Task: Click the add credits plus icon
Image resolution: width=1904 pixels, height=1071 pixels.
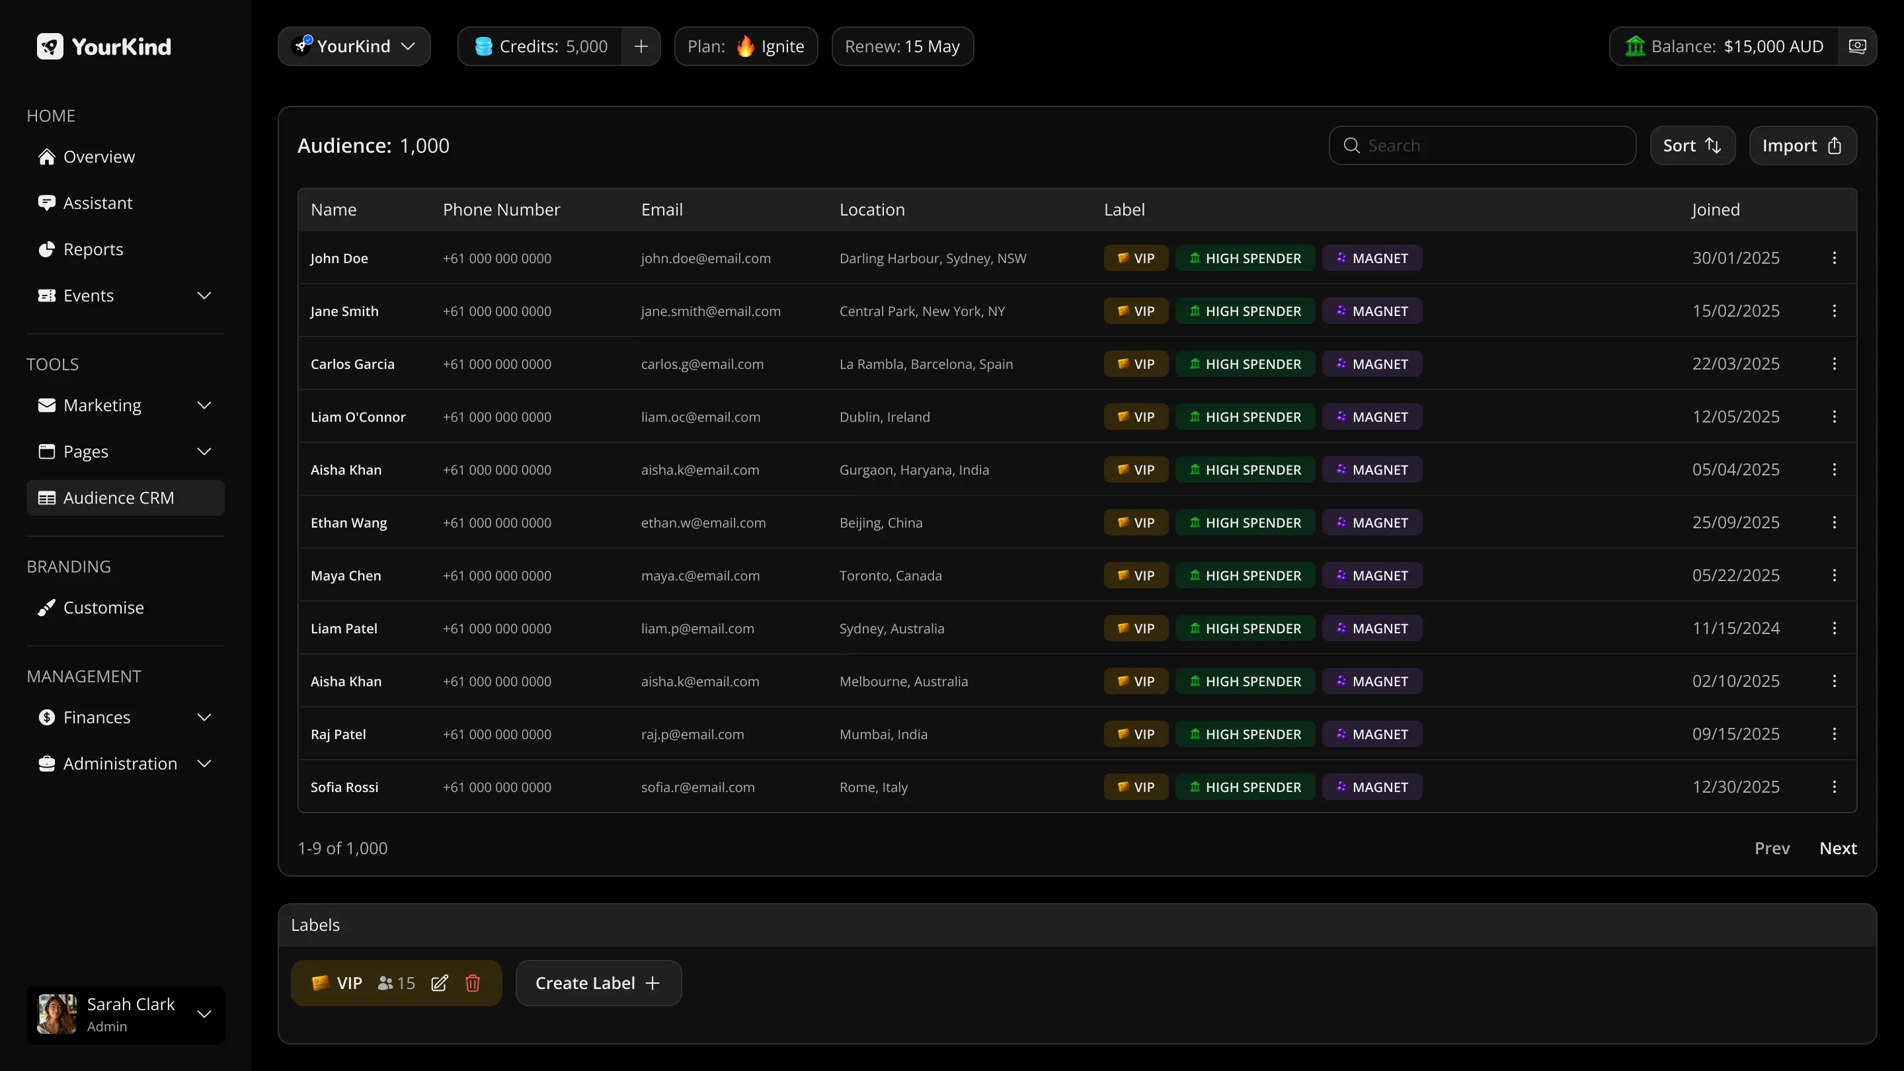Action: (x=640, y=46)
